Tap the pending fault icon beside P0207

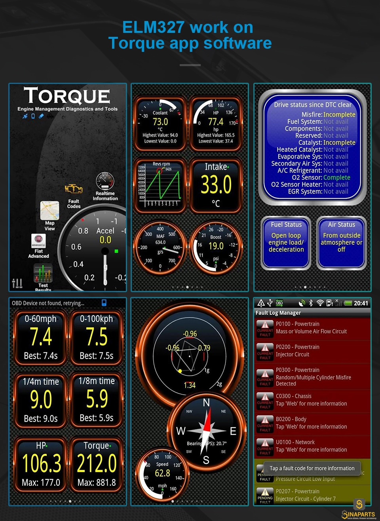pos(265,496)
